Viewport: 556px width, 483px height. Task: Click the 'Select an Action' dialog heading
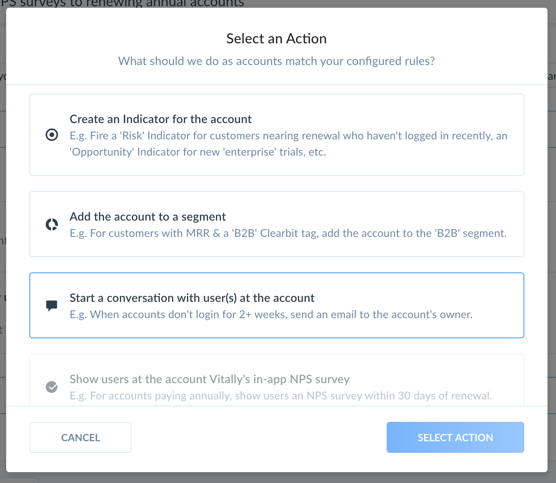pyautogui.click(x=276, y=39)
